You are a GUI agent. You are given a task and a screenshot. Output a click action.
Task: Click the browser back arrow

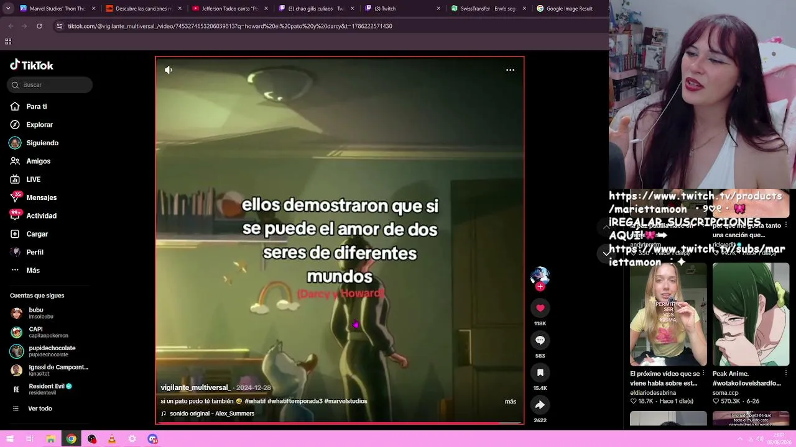[x=11, y=26]
